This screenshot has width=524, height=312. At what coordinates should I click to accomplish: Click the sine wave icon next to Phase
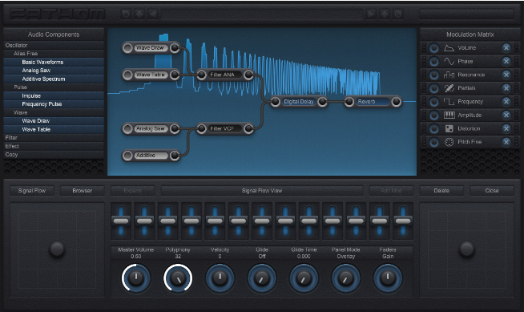coord(449,61)
